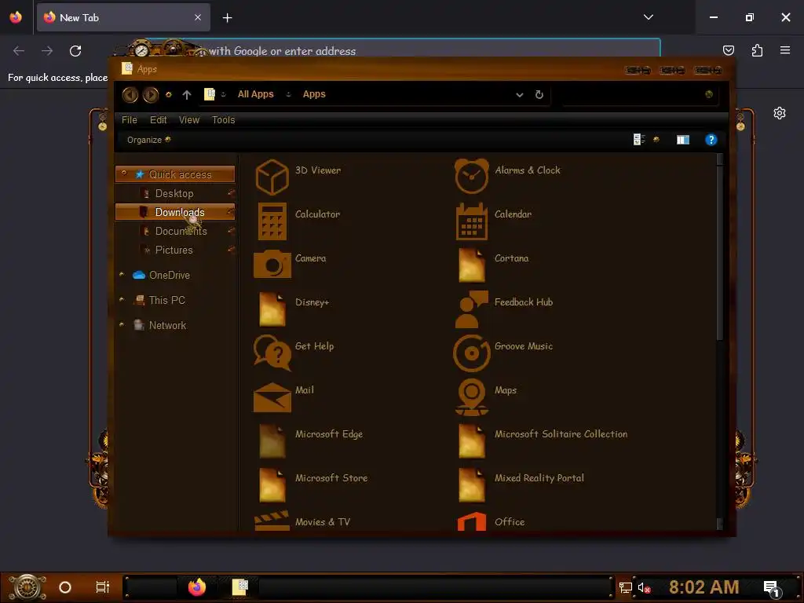Expand the All Apps breadcrumb arrow

click(x=288, y=94)
